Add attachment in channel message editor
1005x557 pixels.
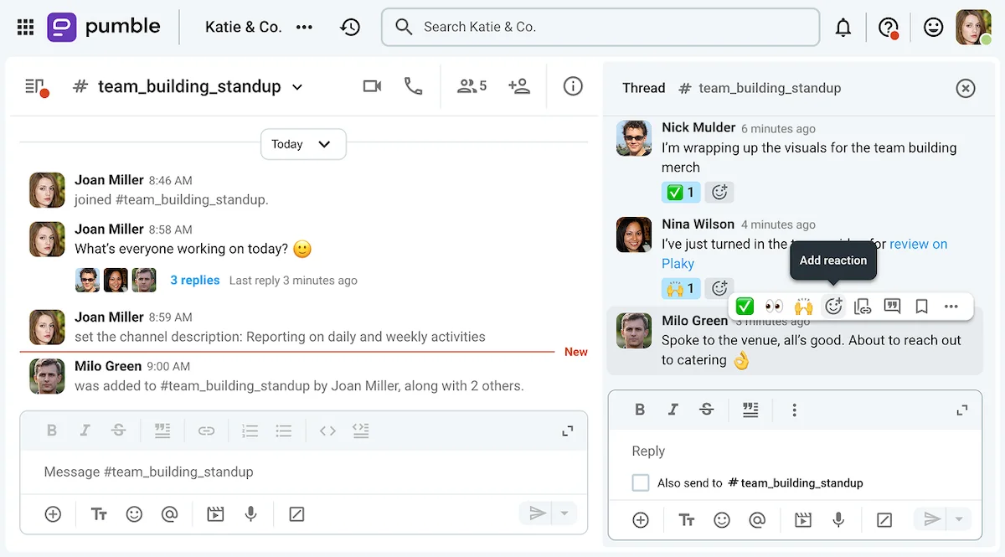coord(53,514)
